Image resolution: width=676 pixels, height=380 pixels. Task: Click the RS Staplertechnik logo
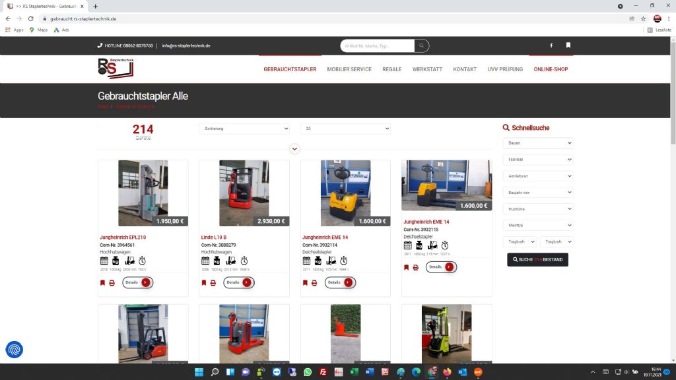click(x=116, y=68)
